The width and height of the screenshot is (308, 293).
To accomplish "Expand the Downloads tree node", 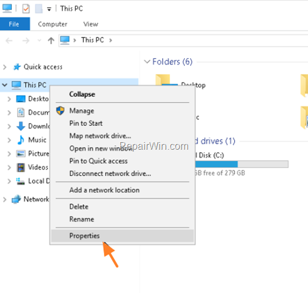I will (9, 126).
